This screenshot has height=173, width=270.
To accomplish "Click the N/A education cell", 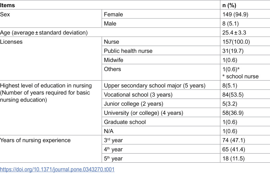I will 161,131.
